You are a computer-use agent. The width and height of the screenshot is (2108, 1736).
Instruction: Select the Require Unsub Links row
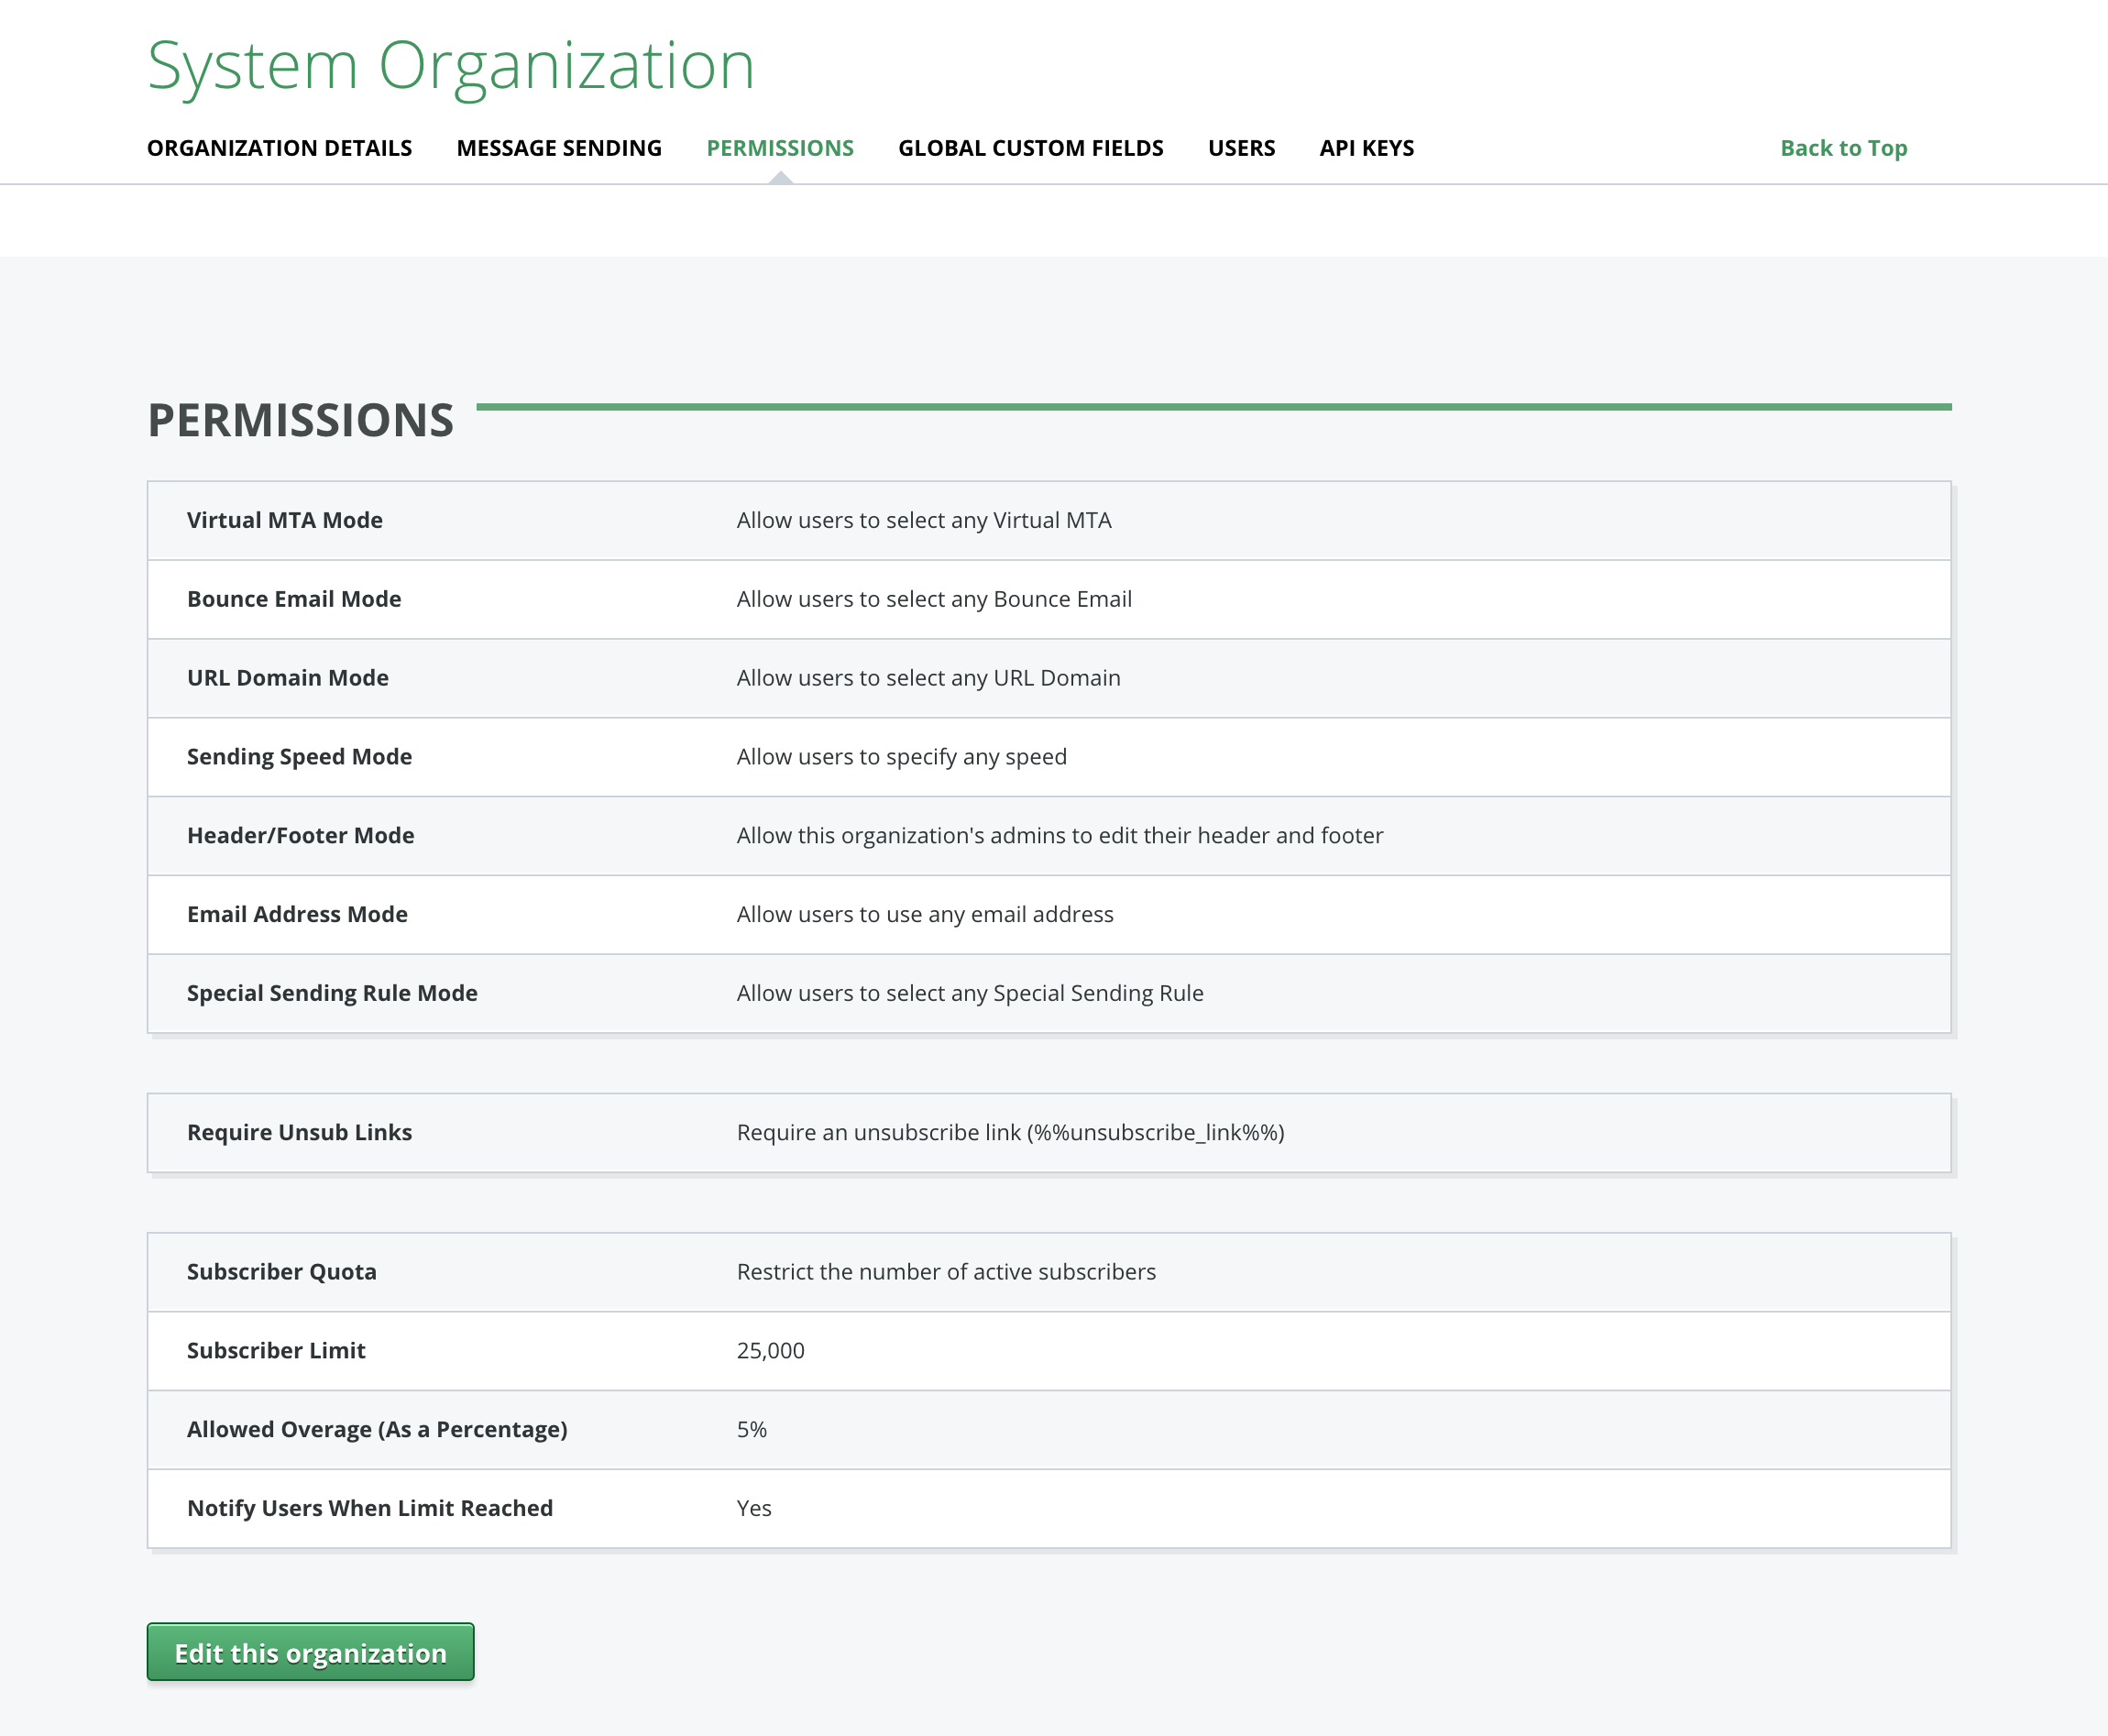coord(299,1133)
